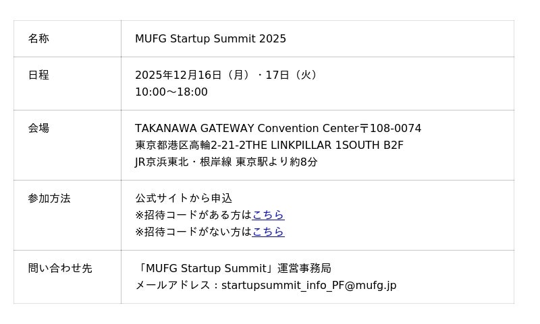Click the text ※招待コードがない方は
This screenshot has width=540, height=324.
(x=193, y=232)
